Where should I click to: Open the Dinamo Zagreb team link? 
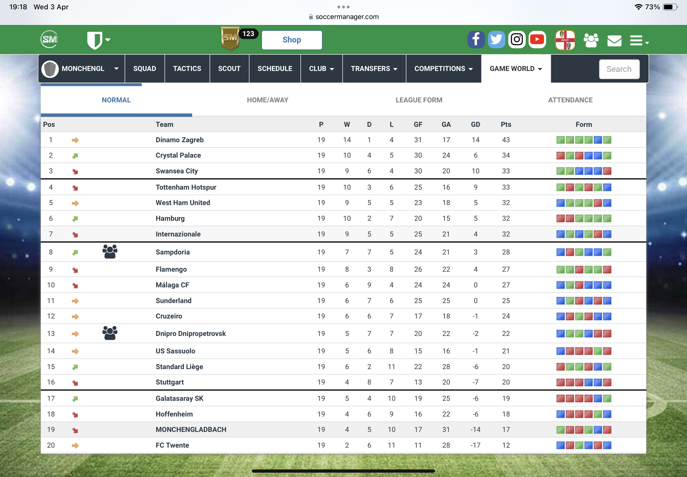(179, 140)
